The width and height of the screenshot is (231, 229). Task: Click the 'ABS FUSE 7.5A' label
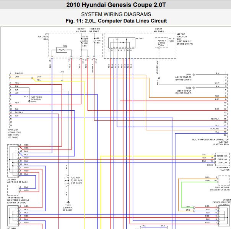click(98, 40)
